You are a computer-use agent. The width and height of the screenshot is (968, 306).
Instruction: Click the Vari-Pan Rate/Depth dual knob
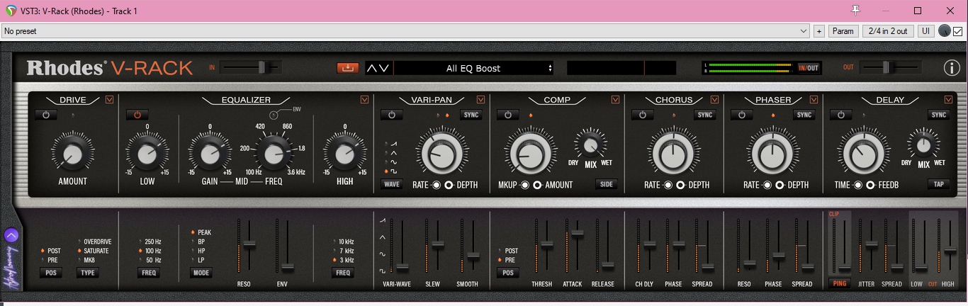(x=441, y=153)
